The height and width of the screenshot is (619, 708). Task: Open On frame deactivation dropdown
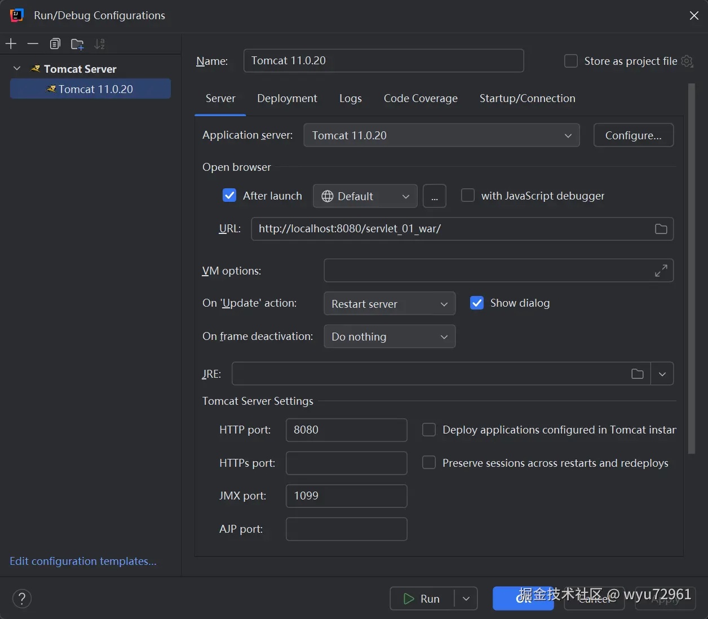(390, 337)
